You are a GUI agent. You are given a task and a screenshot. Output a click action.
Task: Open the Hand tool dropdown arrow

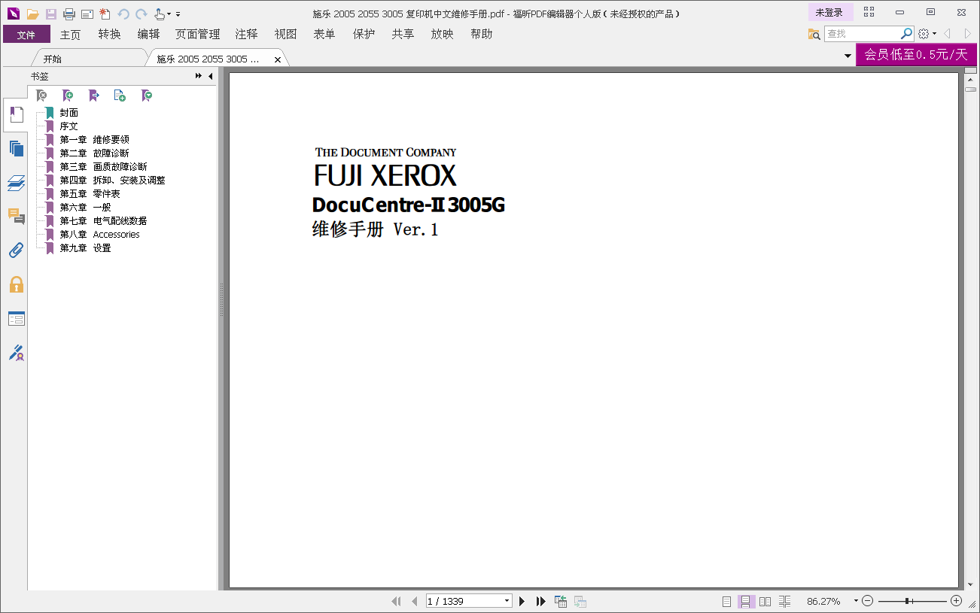click(169, 14)
